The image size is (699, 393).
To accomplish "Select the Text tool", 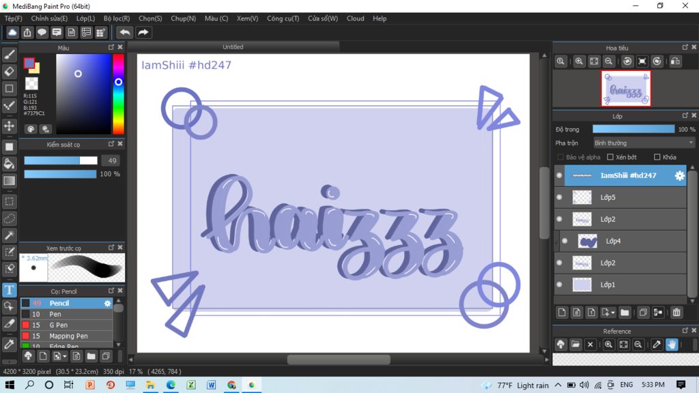I will 9,290.
